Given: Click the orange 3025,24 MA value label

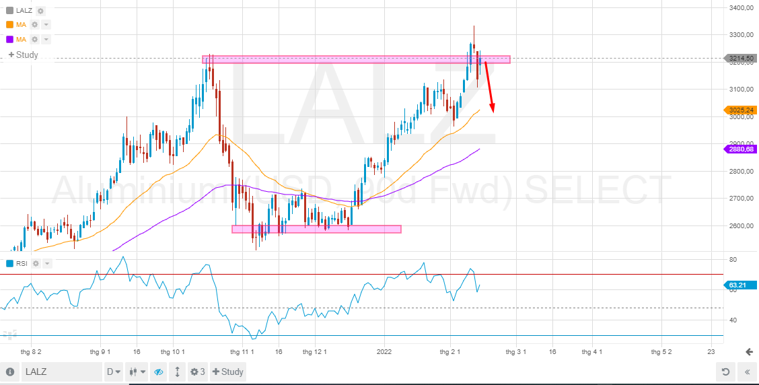Looking at the screenshot, I should (x=739, y=110).
